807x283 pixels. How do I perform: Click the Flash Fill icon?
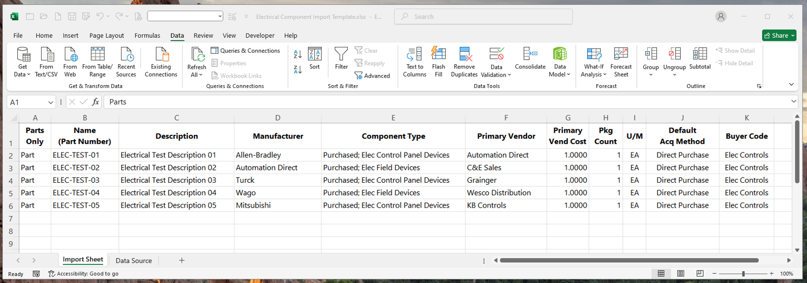pyautogui.click(x=438, y=54)
